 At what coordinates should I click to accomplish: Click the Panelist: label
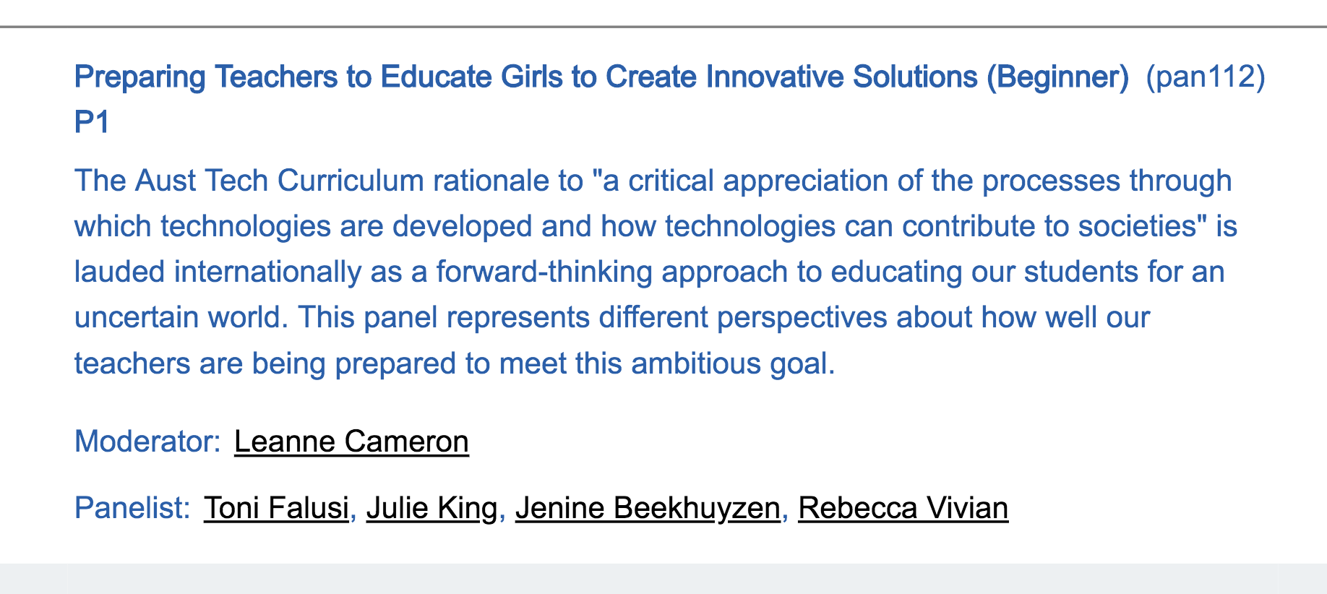click(x=132, y=508)
